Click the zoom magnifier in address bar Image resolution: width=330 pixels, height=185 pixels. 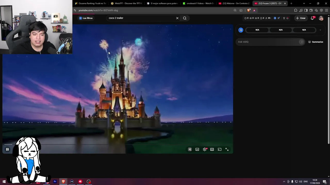point(235,10)
